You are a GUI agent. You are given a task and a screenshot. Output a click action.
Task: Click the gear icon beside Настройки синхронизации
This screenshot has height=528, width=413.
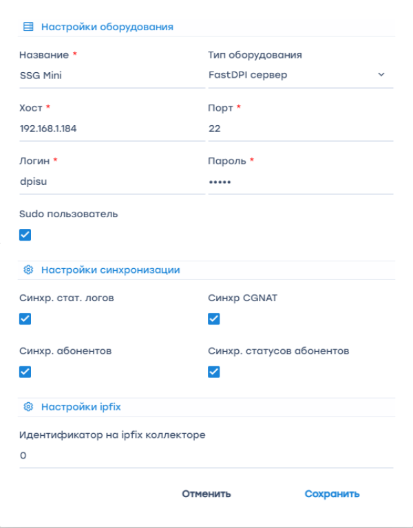click(28, 269)
